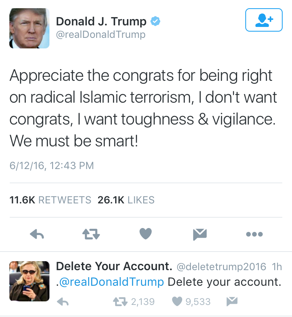Image resolution: width=292 pixels, height=317 pixels.
Task: View the 26.1K likes list
Action: [126, 200]
